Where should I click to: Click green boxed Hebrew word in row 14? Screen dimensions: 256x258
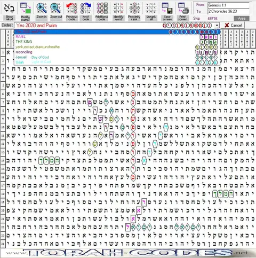click(x=49, y=161)
